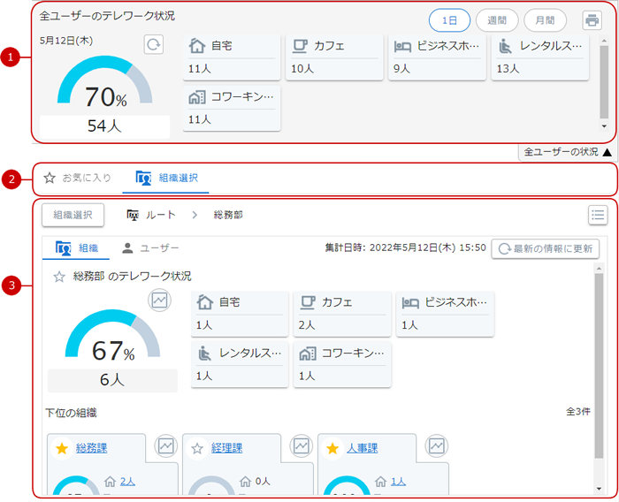This screenshot has height=502, width=619.
Task: Click the 全3件 count label
Action: [578, 412]
